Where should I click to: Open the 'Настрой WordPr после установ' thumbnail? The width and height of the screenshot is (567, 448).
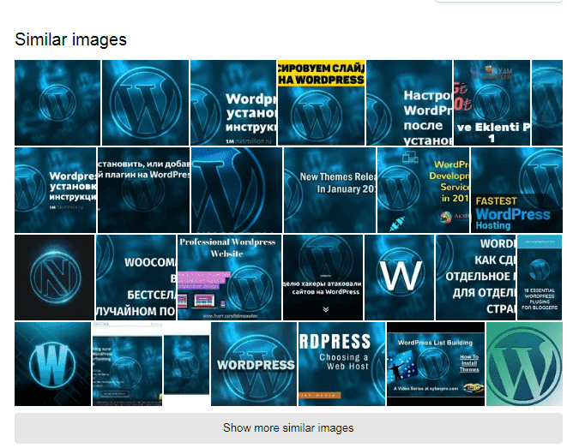coord(409,103)
